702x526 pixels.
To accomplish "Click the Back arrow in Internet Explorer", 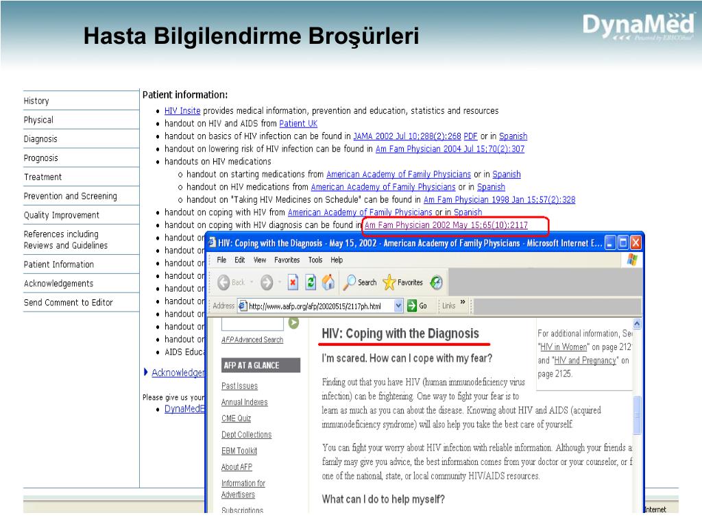I will coord(223,282).
